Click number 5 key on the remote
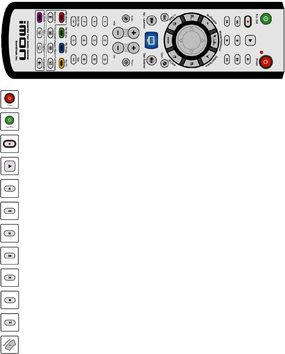The height and width of the screenshot is (354, 285). (x=94, y=40)
